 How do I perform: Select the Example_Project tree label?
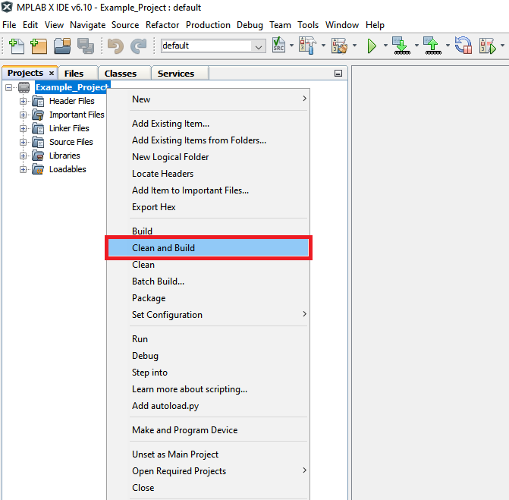pos(72,87)
